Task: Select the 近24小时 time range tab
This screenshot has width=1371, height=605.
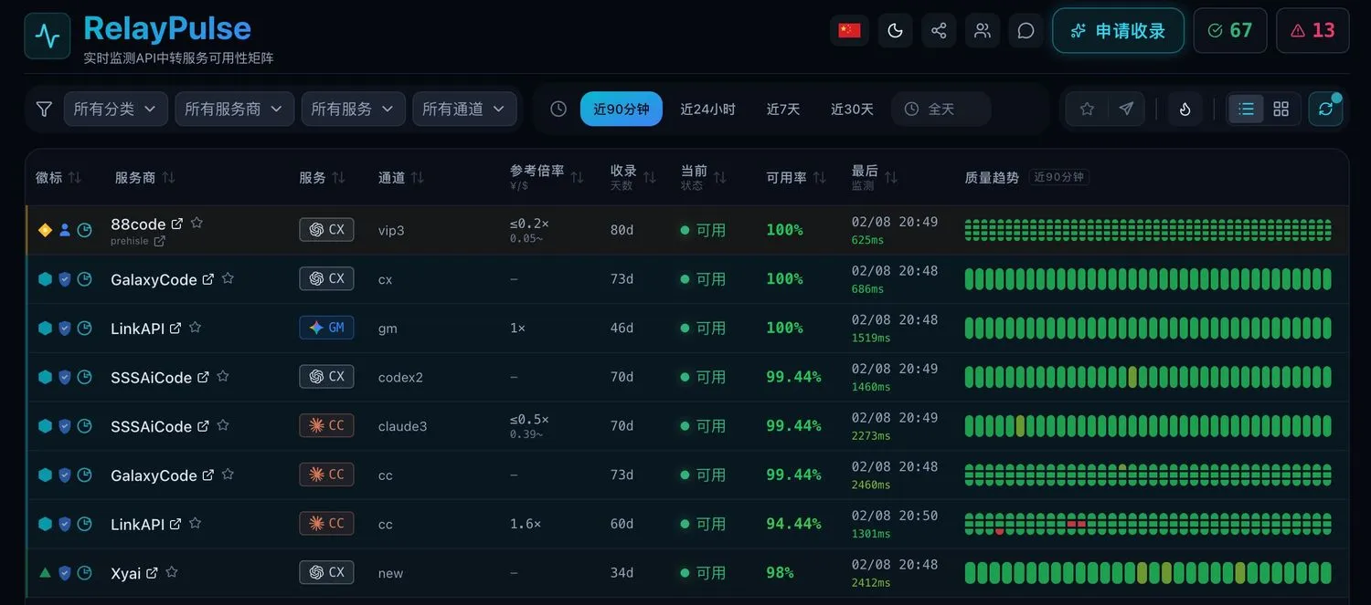Action: click(707, 109)
